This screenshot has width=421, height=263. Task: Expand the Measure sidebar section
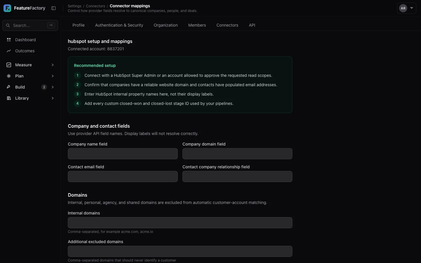pyautogui.click(x=53, y=65)
